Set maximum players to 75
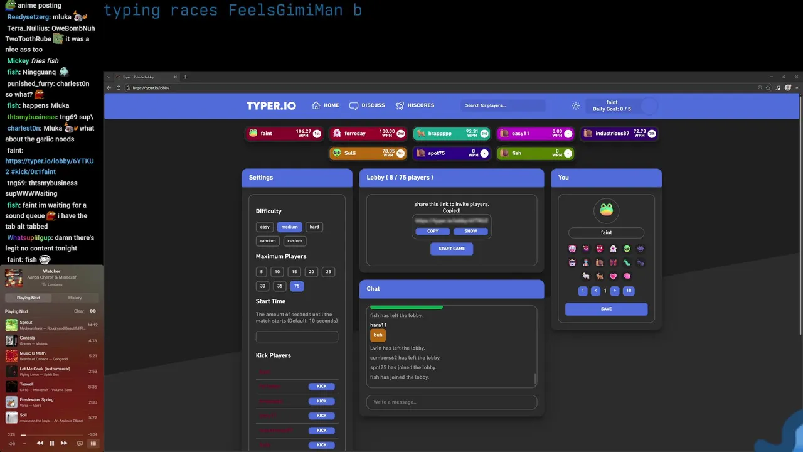The width and height of the screenshot is (803, 452). (297, 286)
